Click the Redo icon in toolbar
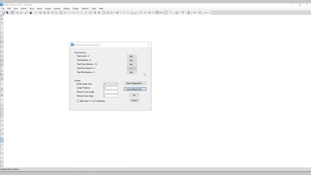The image size is (311, 175). click(x=21, y=13)
